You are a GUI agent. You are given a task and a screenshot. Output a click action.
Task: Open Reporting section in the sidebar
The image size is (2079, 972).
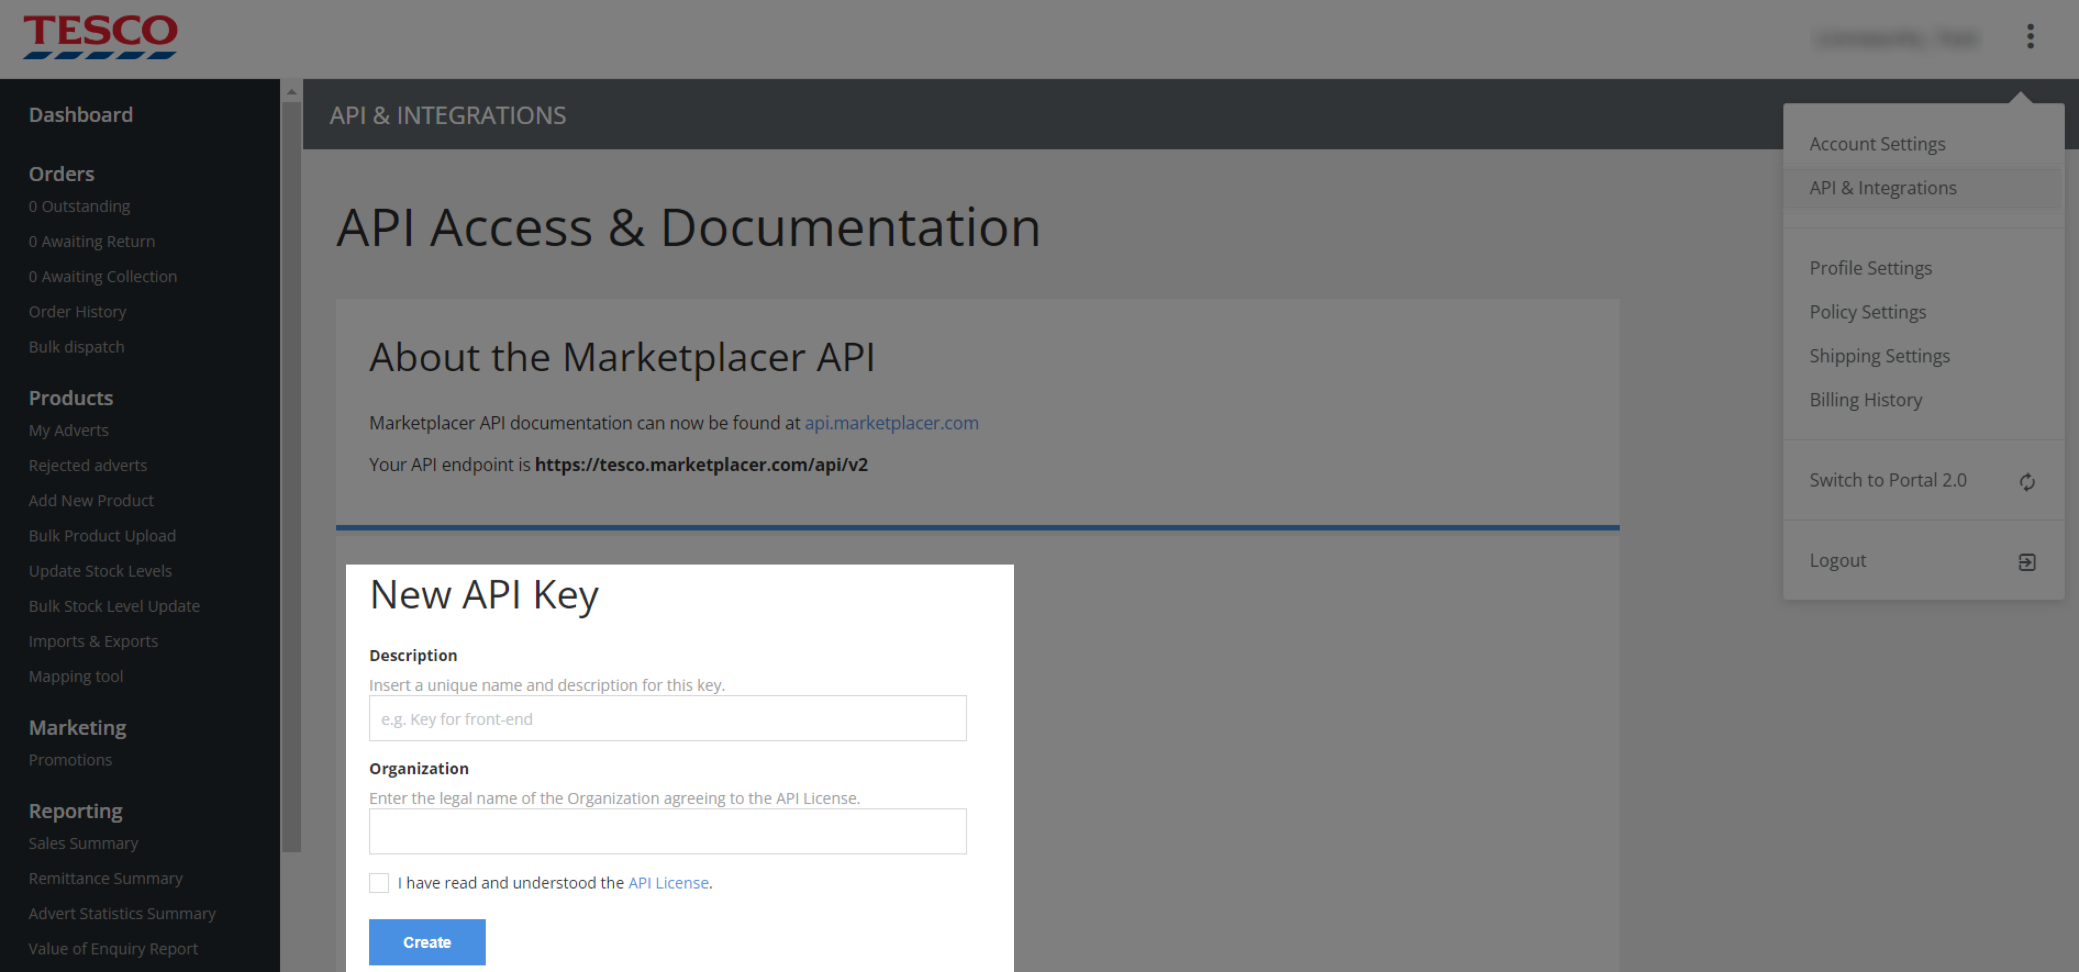click(x=76, y=811)
